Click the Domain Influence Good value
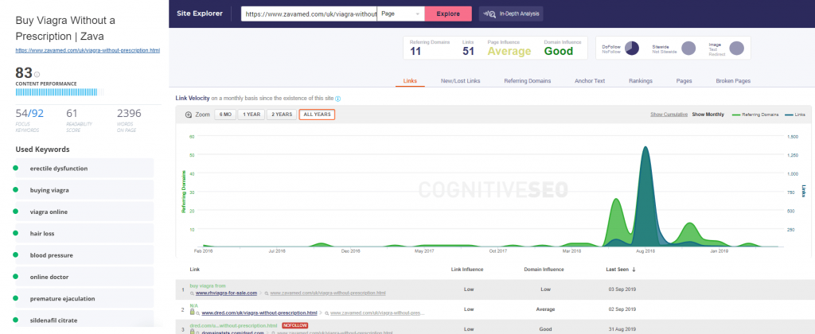The image size is (815, 334). pyautogui.click(x=559, y=51)
